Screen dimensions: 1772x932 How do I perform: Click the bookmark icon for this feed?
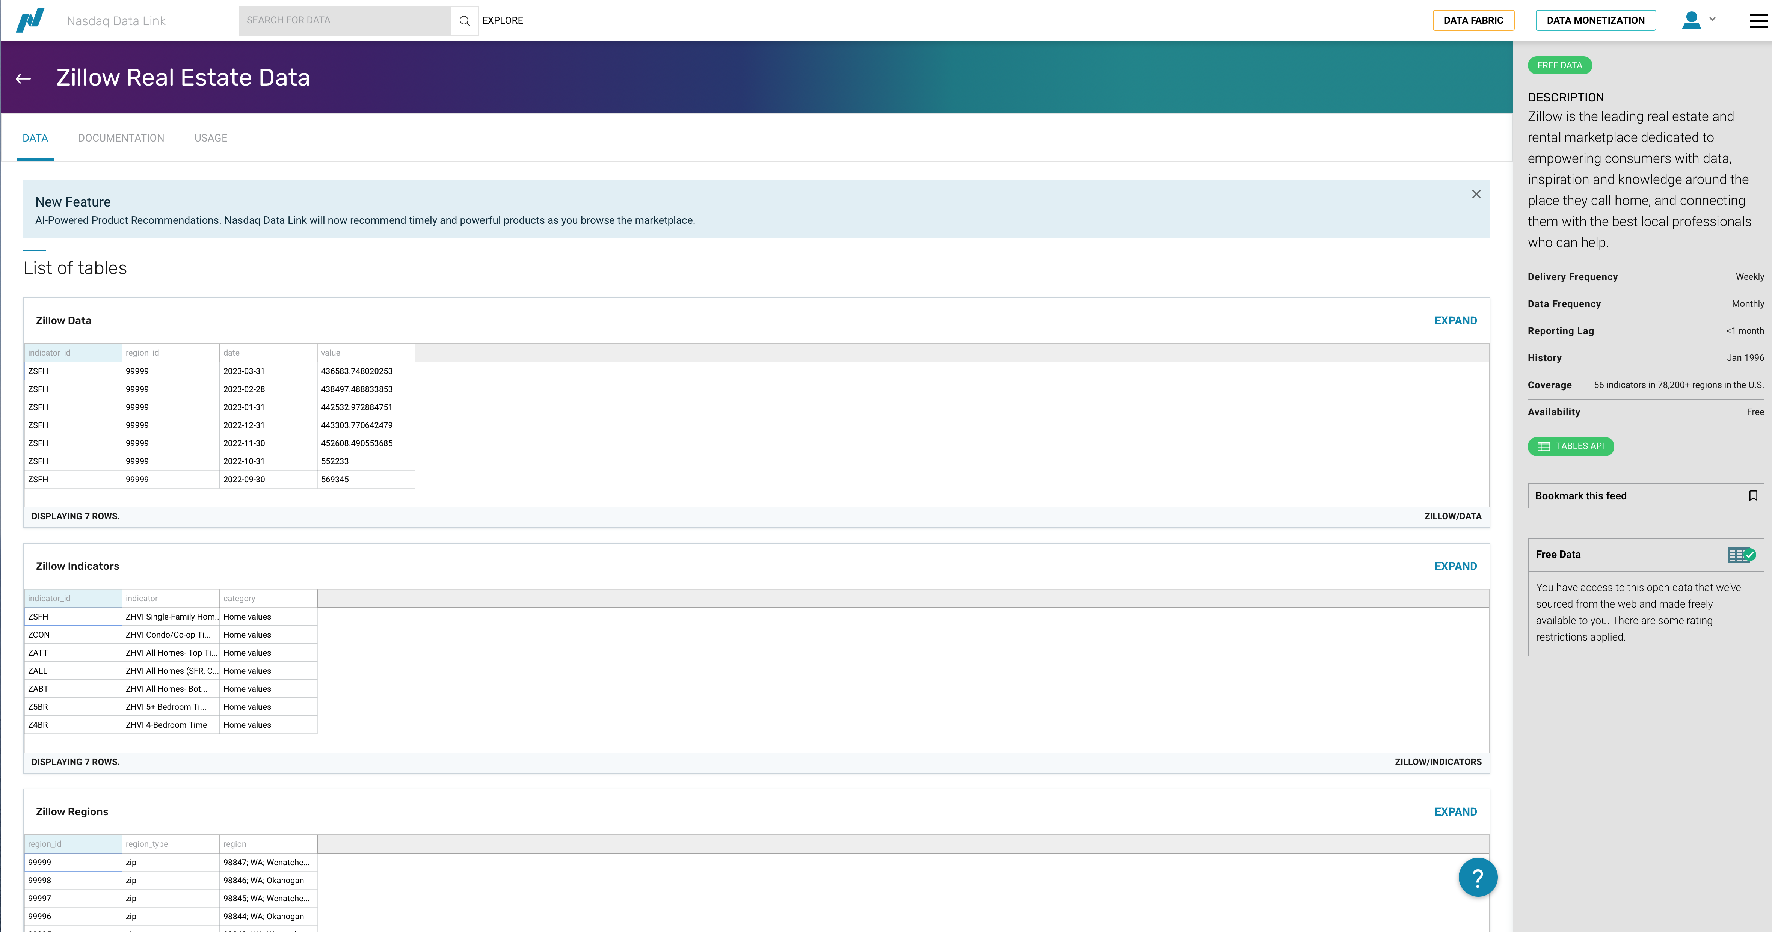(1753, 496)
